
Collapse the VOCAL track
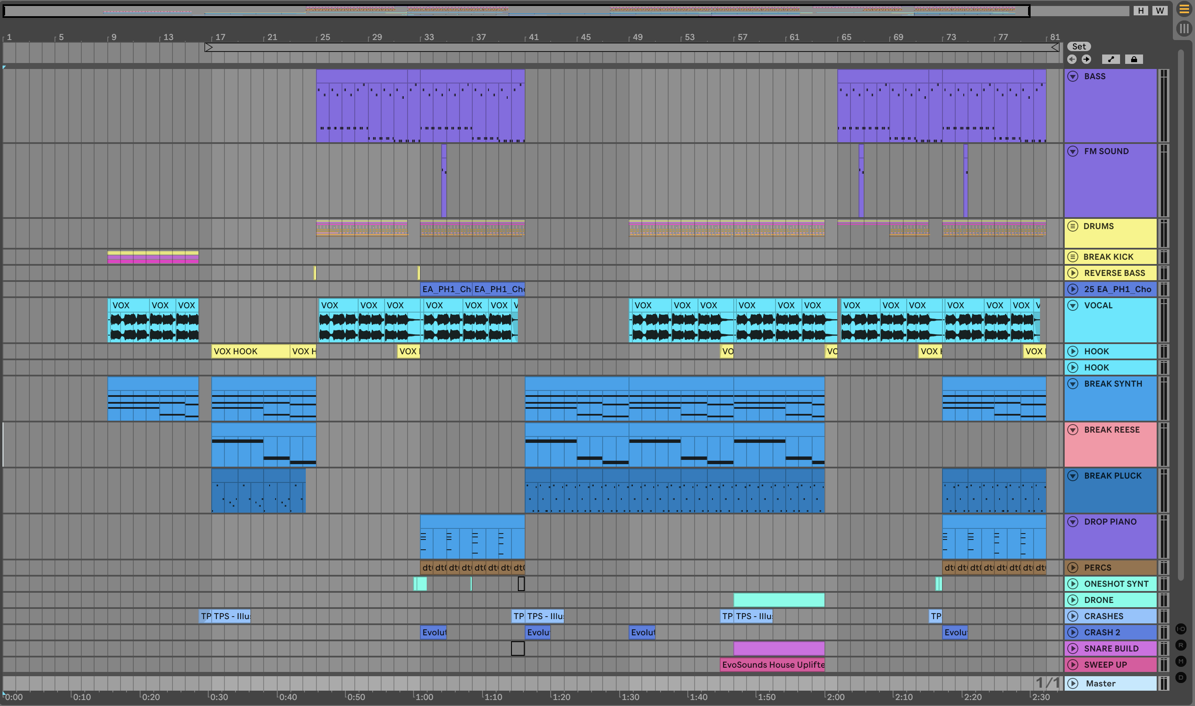[1072, 305]
